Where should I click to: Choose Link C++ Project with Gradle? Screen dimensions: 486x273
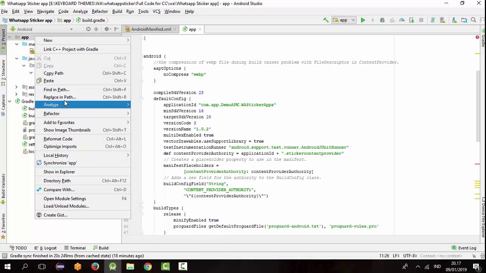pos(83,49)
